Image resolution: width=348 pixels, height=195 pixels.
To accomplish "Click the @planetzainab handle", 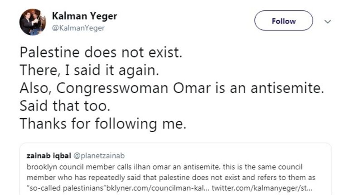I will (x=95, y=156).
